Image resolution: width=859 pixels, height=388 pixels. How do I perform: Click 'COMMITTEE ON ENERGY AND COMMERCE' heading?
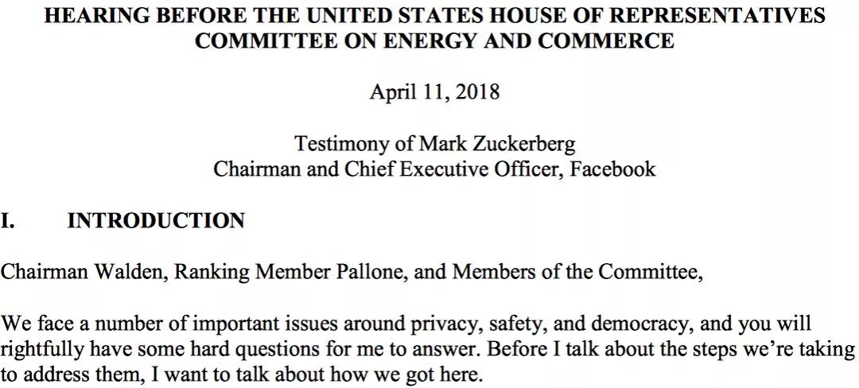tap(434, 42)
